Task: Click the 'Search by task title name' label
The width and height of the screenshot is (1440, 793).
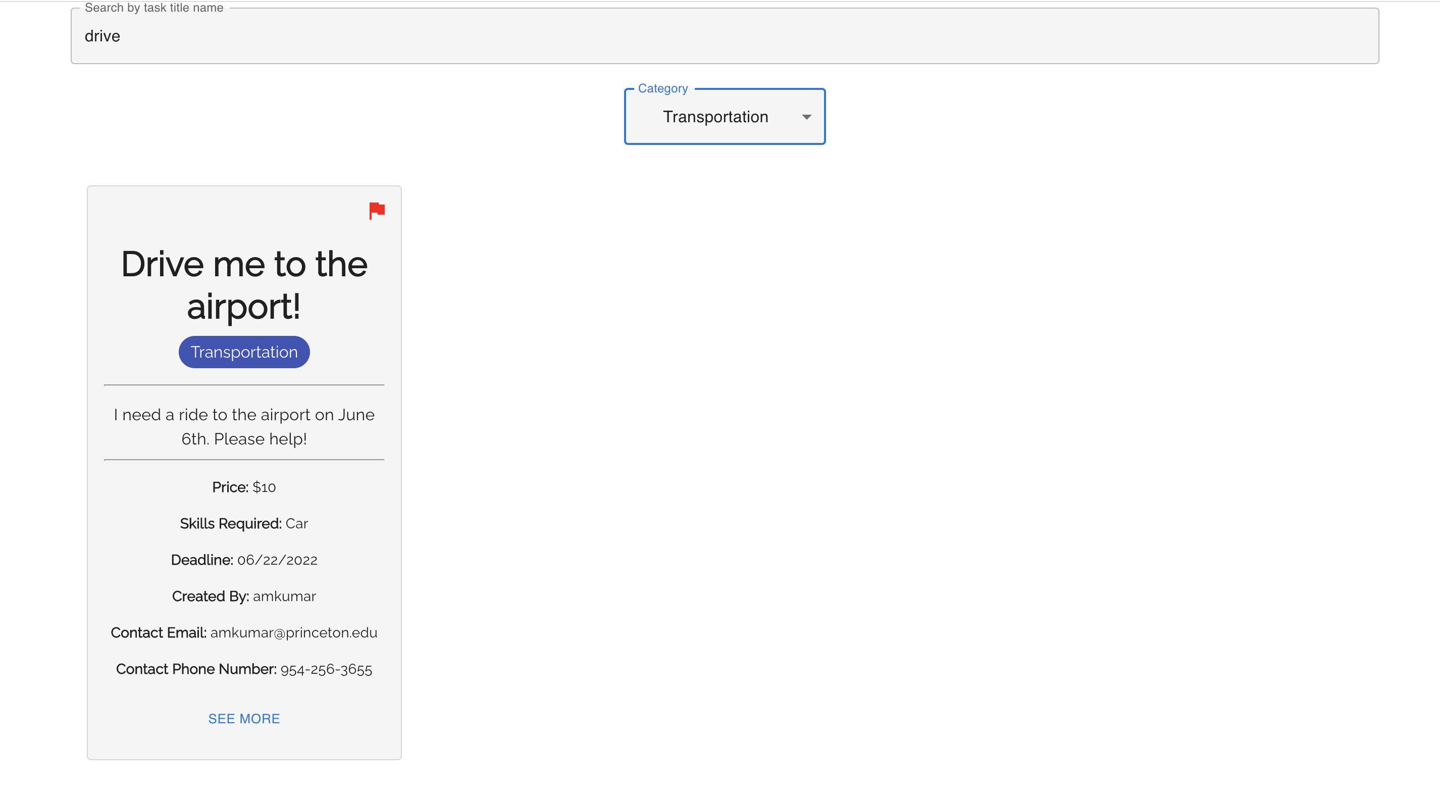Action: [153, 8]
